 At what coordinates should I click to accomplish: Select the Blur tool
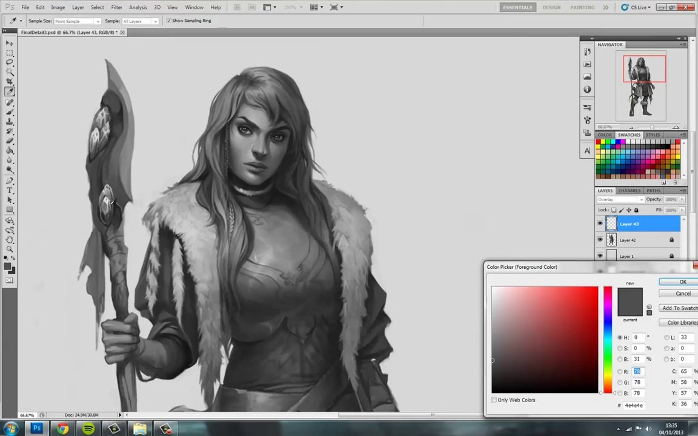click(x=9, y=160)
